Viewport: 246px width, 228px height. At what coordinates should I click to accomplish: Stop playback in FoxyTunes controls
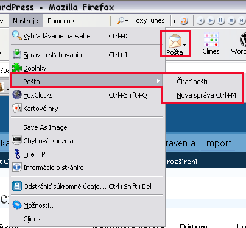[231, 21]
